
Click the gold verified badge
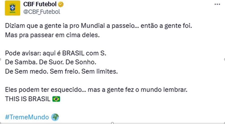pos(61,4)
